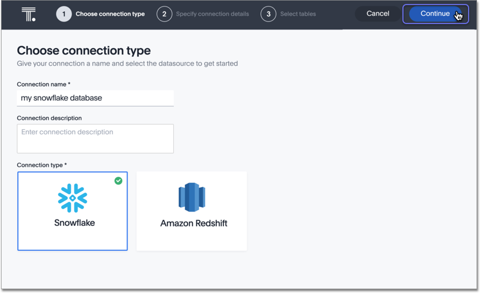Select the Snowflake logo icon
Image resolution: width=480 pixels, height=293 pixels.
(x=73, y=198)
